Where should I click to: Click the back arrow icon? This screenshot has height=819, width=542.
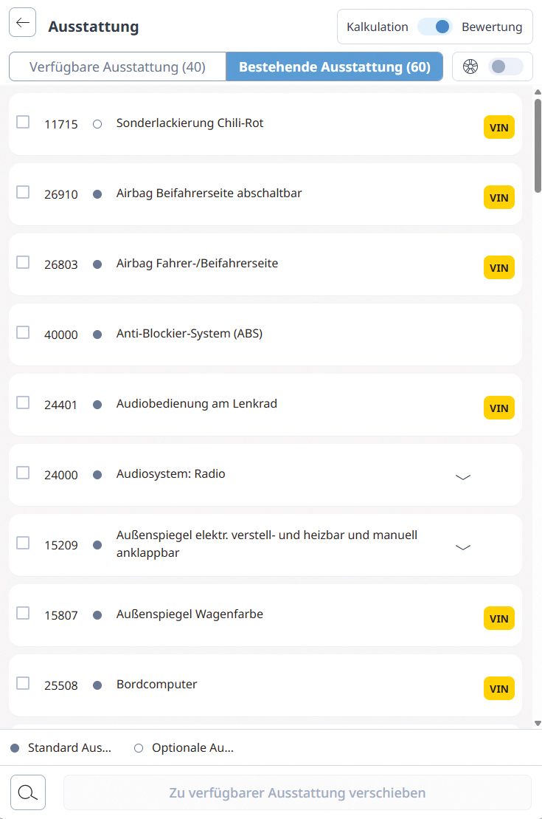tap(23, 23)
